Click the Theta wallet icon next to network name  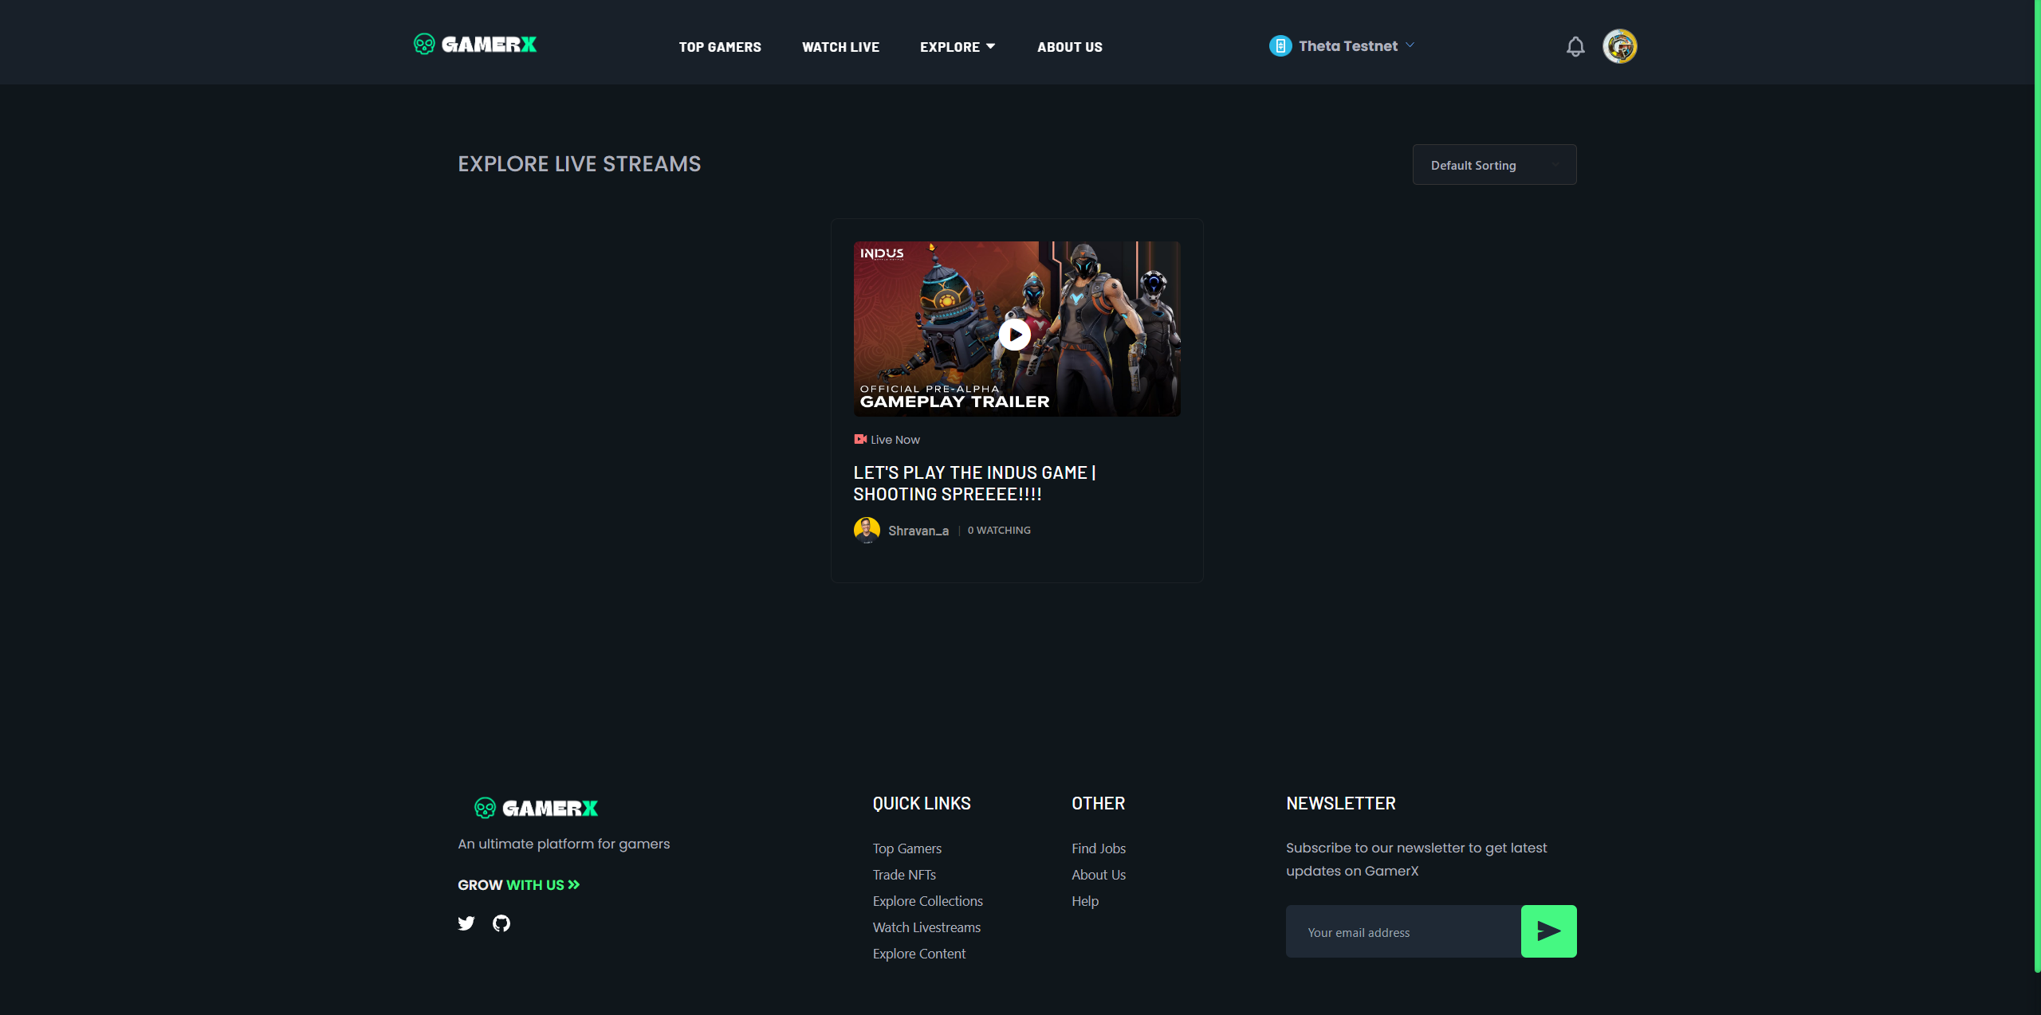click(x=1280, y=45)
